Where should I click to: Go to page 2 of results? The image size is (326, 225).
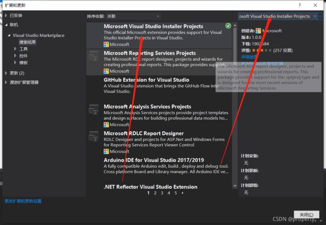[x=155, y=193]
